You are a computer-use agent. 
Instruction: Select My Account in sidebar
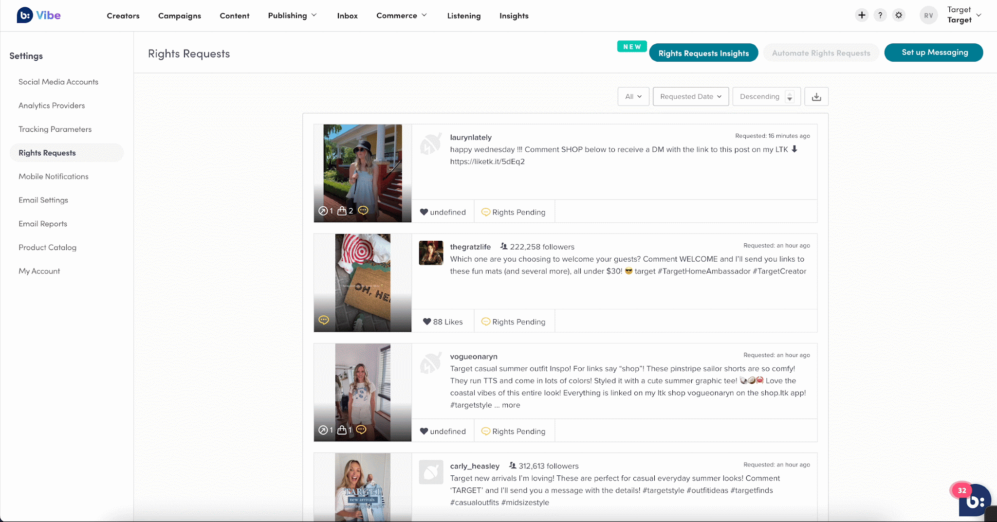pos(39,271)
